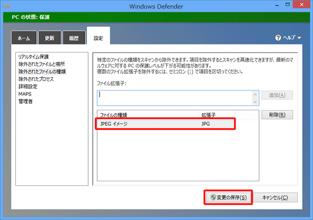Select リアルタイム保護 in the settings list

[x=34, y=57]
